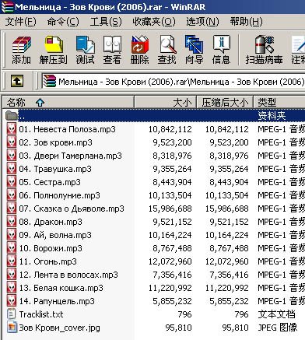305x340 pixels.
Task: Select file 09. Ай, волна.mp3
Action: click(55, 235)
